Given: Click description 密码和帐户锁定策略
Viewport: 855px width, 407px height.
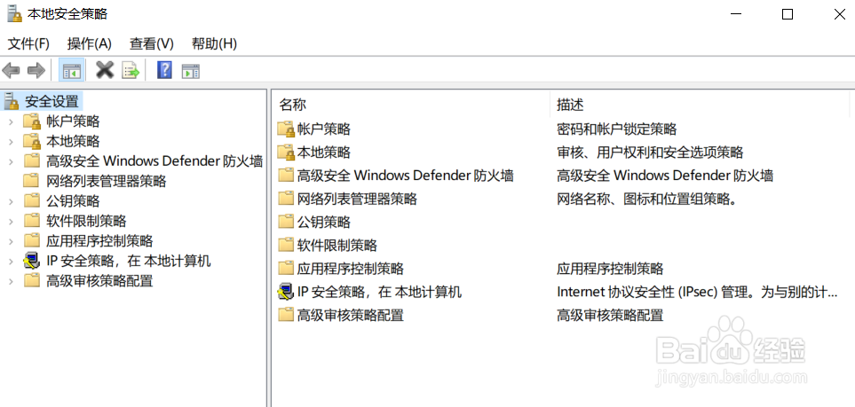Looking at the screenshot, I should [x=617, y=129].
